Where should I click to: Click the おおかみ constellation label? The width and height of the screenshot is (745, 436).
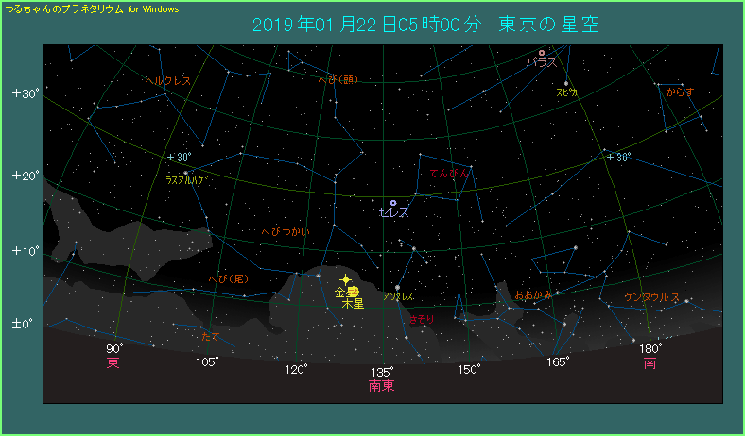(533, 295)
